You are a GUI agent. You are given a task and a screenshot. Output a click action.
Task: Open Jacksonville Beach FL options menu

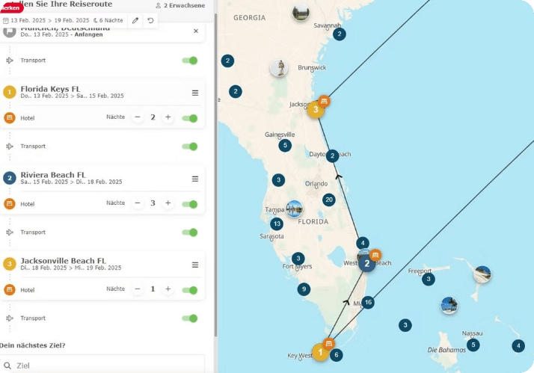coord(195,265)
